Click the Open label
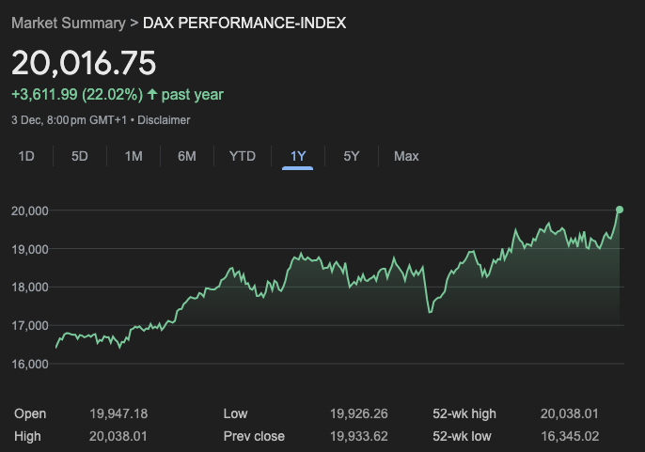Screen dimensions: 645x452 click(x=30, y=413)
